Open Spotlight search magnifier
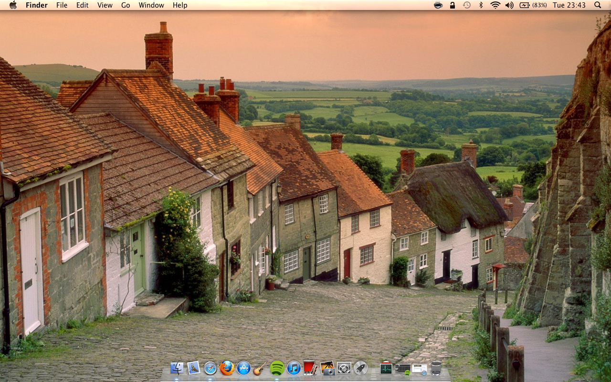Viewport: 611px width, 382px height. 598,5
